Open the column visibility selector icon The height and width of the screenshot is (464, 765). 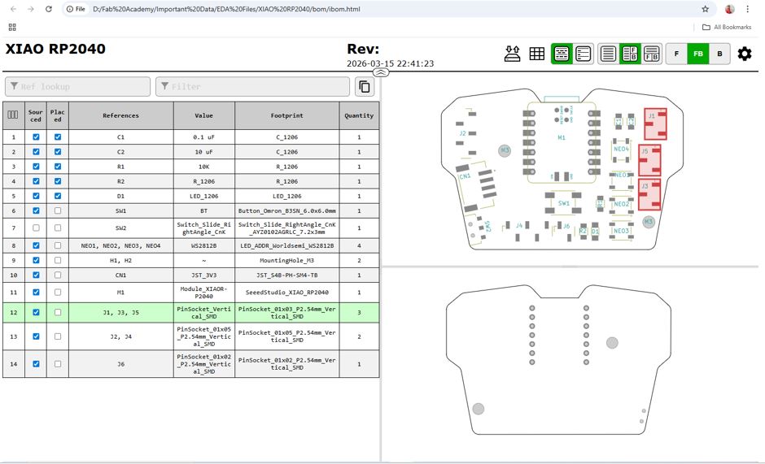click(13, 115)
